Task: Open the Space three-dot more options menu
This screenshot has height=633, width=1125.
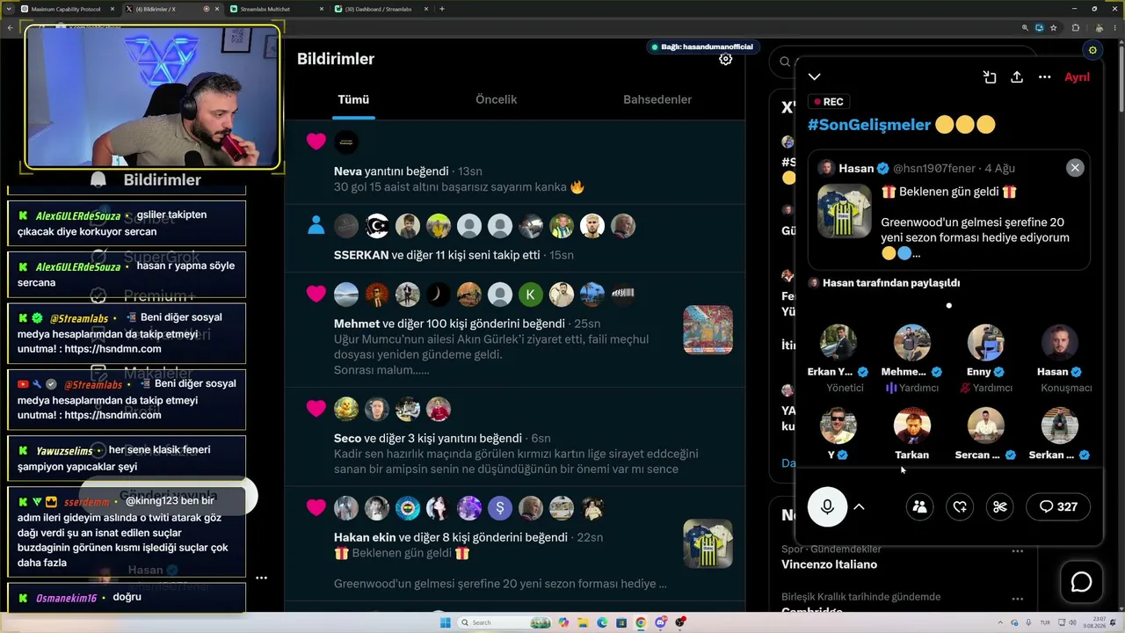Action: pos(1044,77)
